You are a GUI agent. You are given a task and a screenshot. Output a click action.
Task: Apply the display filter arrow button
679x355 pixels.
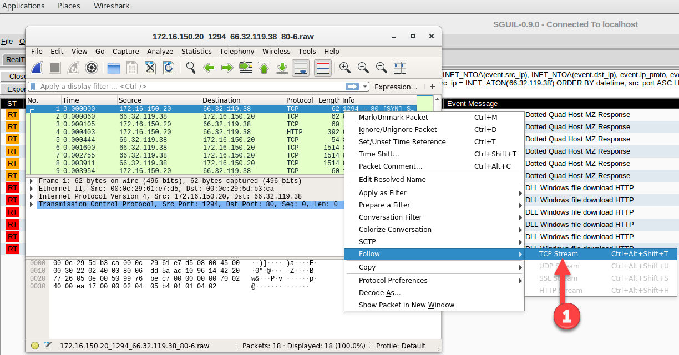pyautogui.click(x=352, y=87)
